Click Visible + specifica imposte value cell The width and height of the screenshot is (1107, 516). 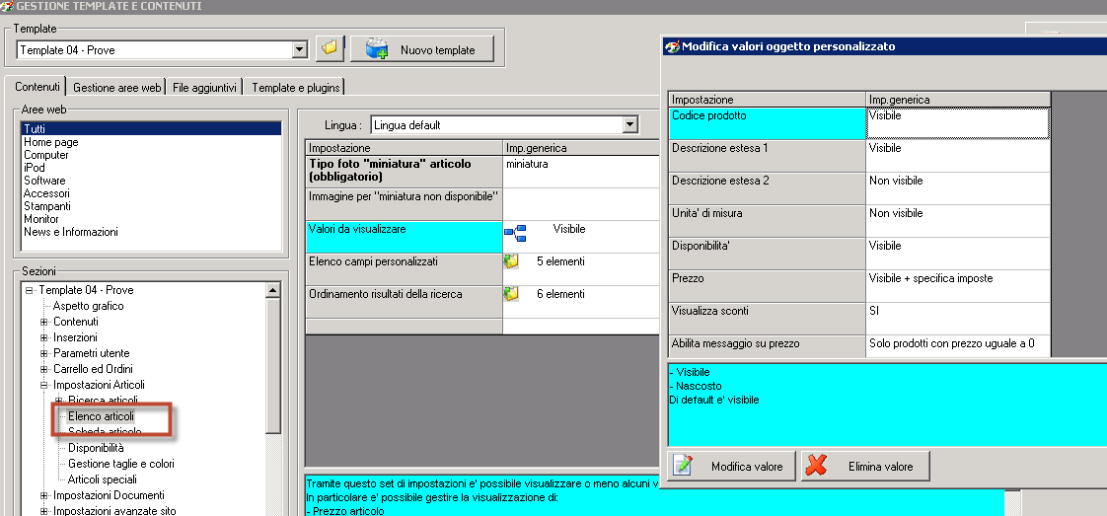(958, 286)
